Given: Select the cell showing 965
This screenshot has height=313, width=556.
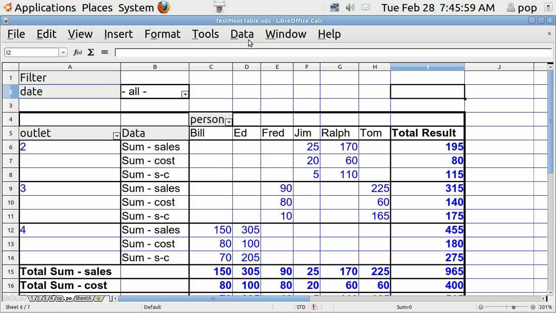Looking at the screenshot, I should (x=428, y=272).
